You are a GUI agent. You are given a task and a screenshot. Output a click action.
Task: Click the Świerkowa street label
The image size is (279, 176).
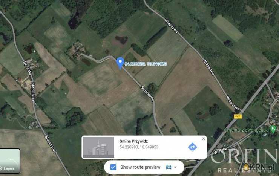pyautogui.click(x=147, y=93)
